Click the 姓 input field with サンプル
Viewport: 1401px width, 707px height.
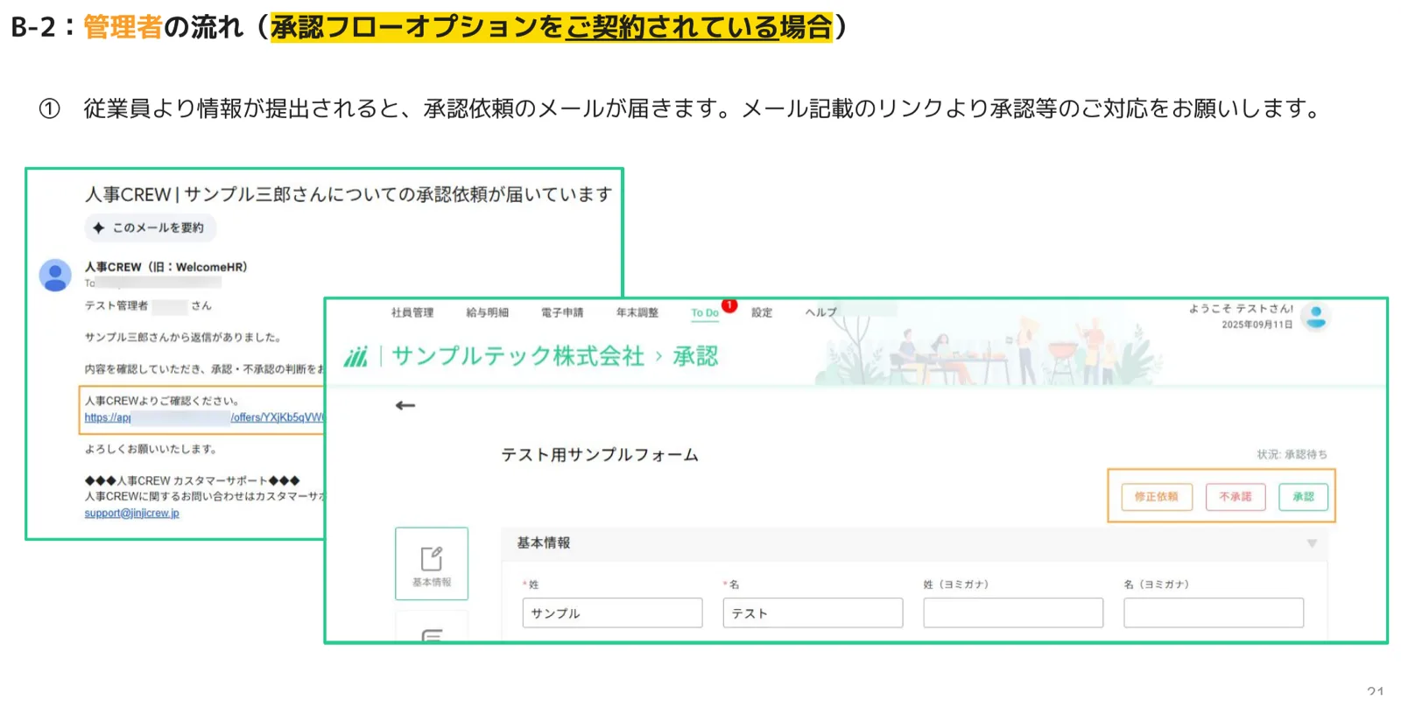(x=612, y=612)
